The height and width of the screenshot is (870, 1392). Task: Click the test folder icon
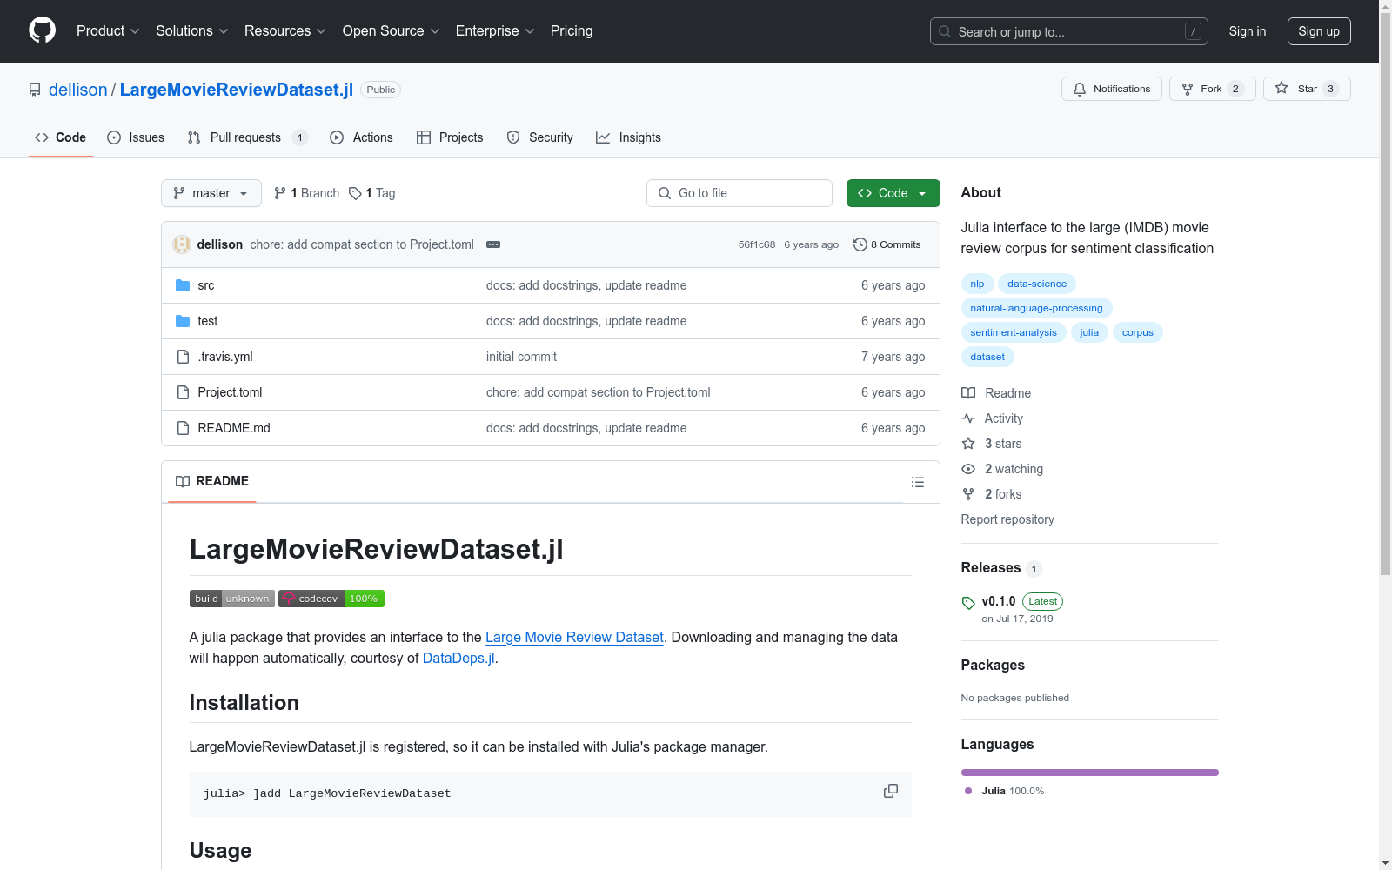[x=183, y=321]
